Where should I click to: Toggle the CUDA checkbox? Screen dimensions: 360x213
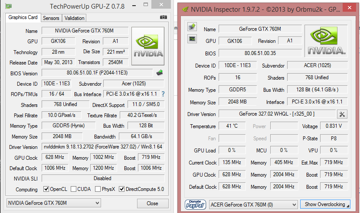pos(73,189)
